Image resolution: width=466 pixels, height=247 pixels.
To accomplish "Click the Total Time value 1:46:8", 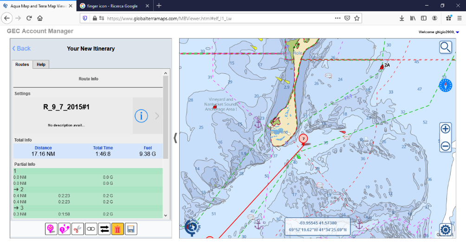I will [x=103, y=154].
